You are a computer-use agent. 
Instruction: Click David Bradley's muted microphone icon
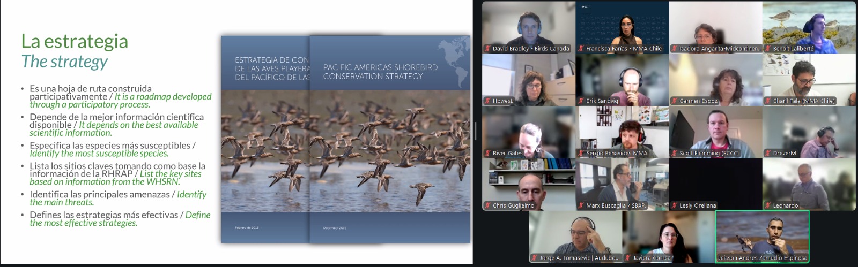488,49
